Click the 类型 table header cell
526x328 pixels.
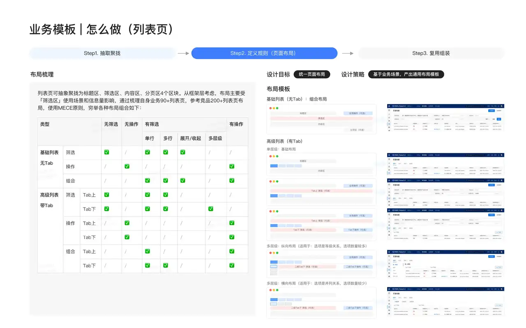pos(69,132)
